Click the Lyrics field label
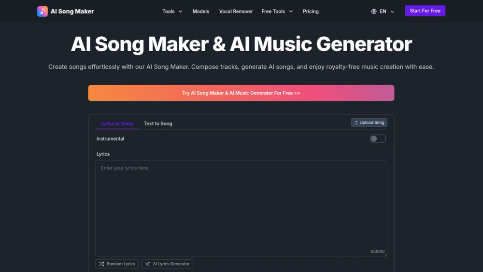Image resolution: width=483 pixels, height=272 pixels. tap(103, 154)
